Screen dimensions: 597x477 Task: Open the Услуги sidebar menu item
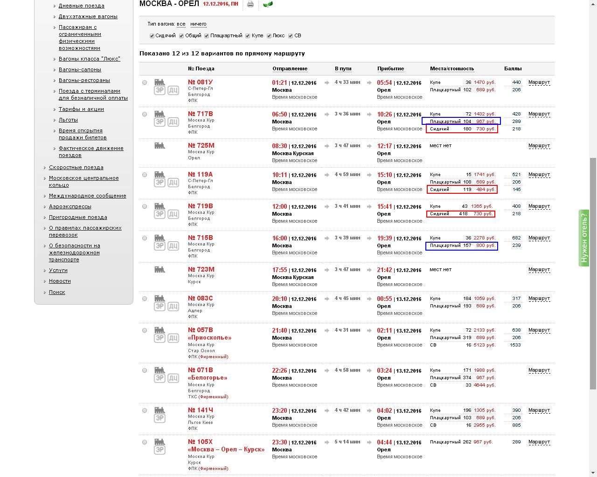(58, 270)
